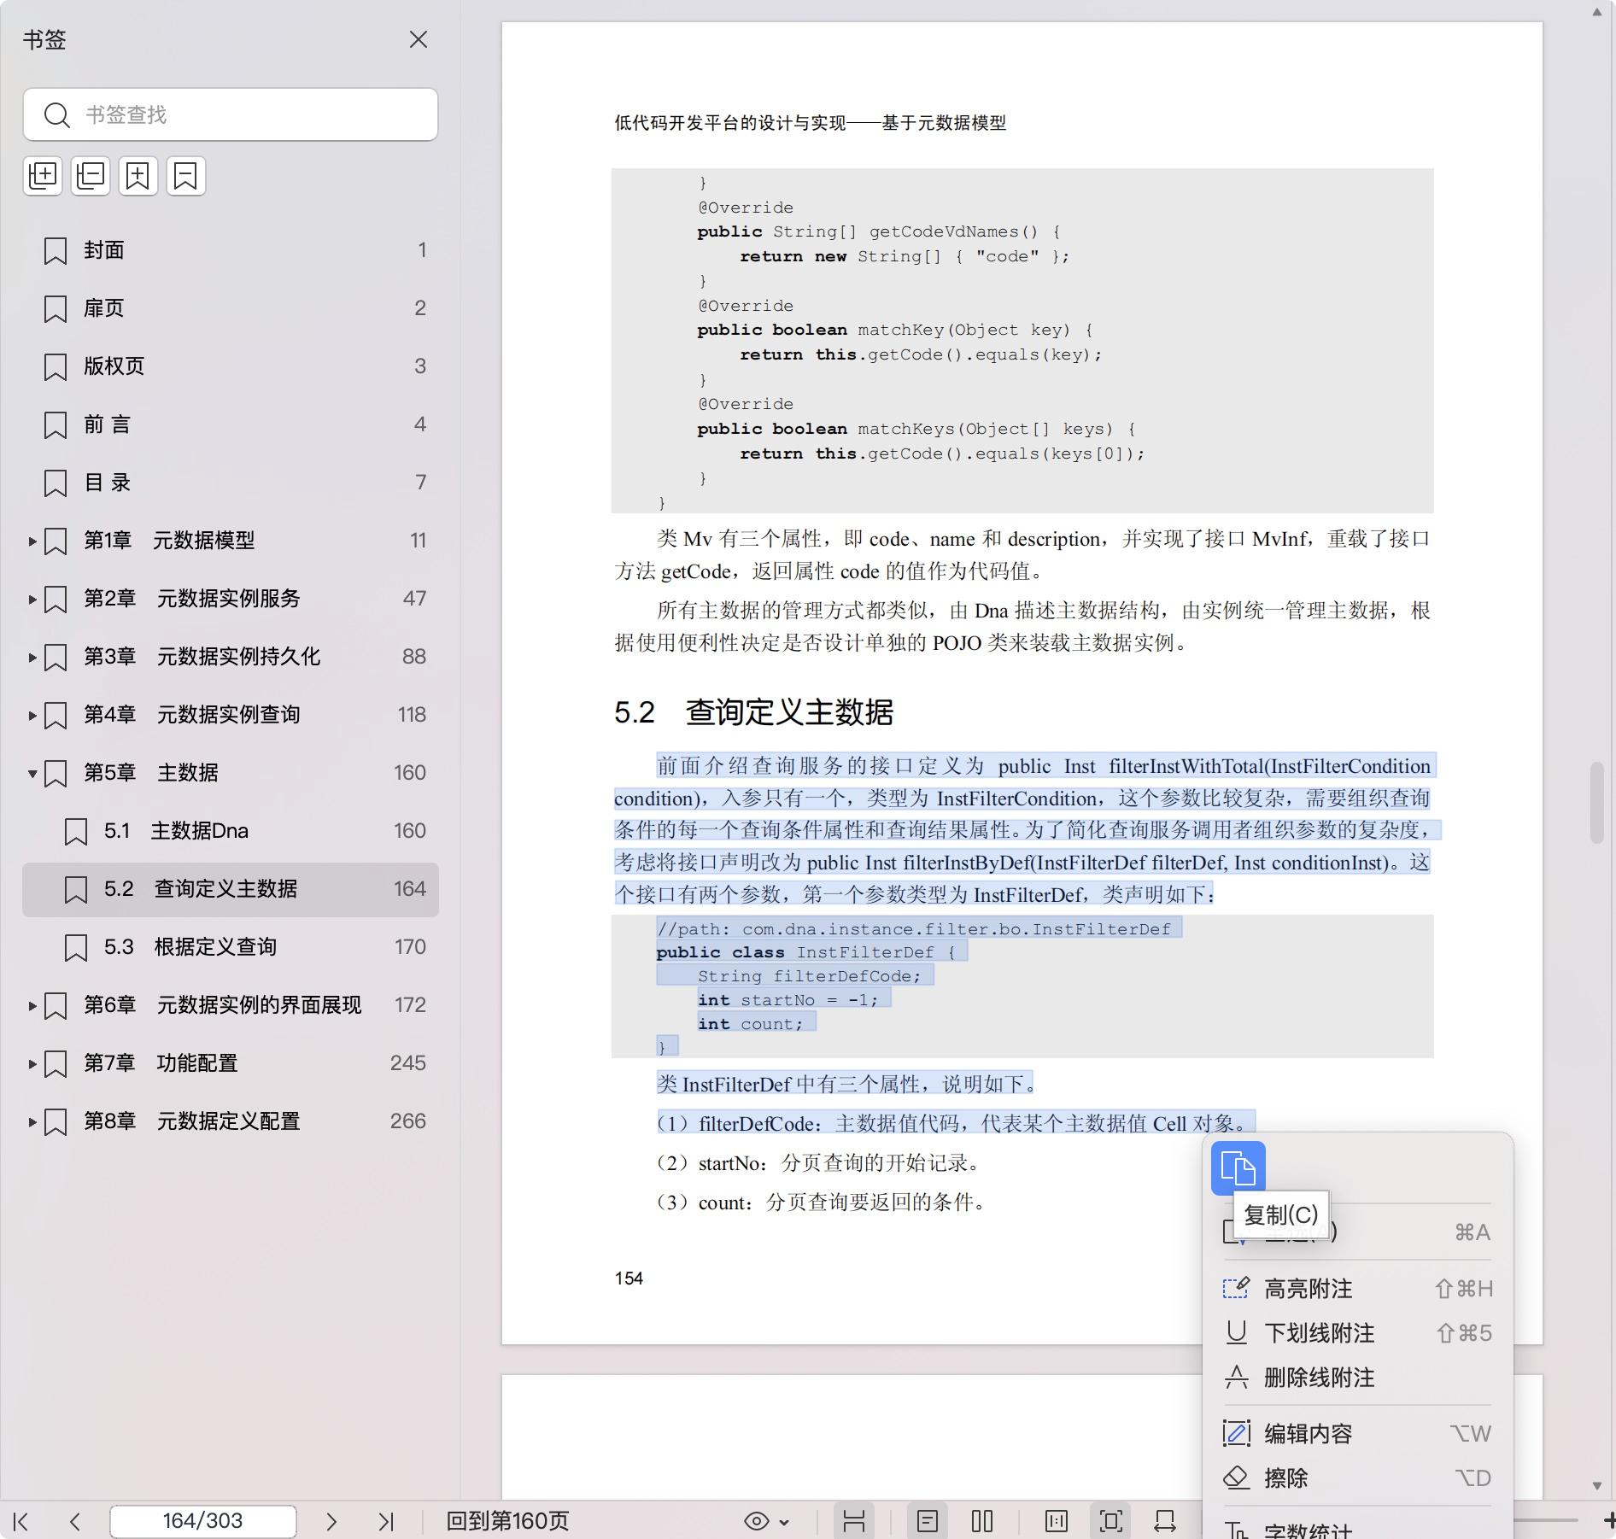The height and width of the screenshot is (1539, 1616).
Task: Click the blue copy icon in context menu
Action: [1238, 1167]
